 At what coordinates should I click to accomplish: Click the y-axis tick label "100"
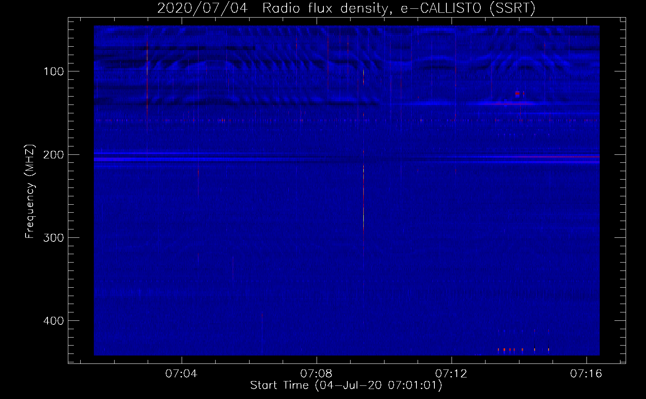54,71
